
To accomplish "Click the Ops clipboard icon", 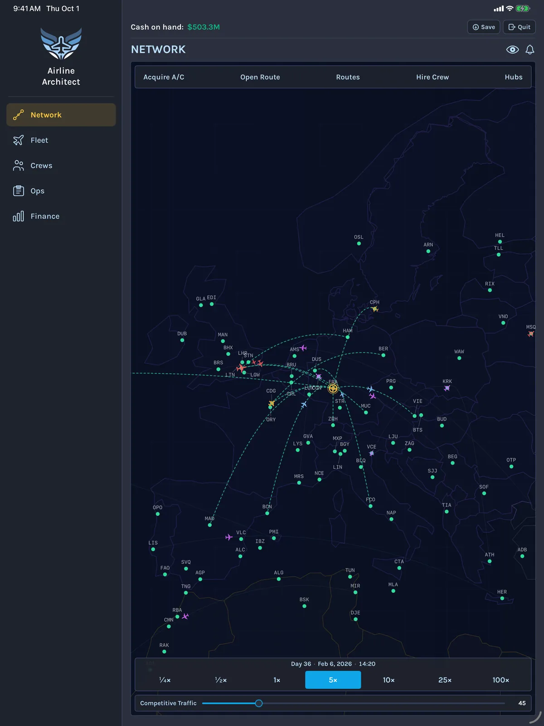I will click(x=18, y=191).
